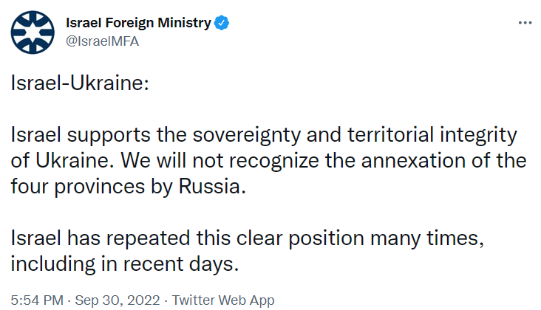This screenshot has height=310, width=541.
Task: Open the Israel Foreign Ministry display name
Action: pyautogui.click(x=137, y=23)
